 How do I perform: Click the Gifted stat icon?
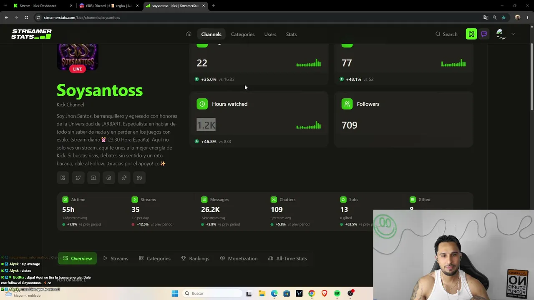[413, 200]
